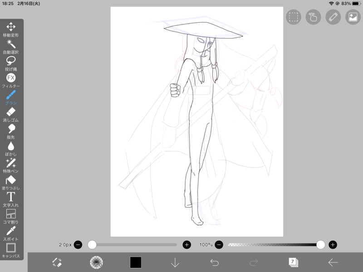Click the opacity slider track
This screenshot has width=363, height=272.
pos(276,245)
